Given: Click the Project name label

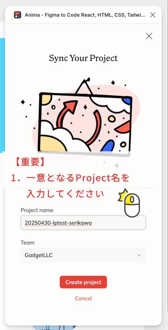Looking at the screenshot, I should [37, 210].
